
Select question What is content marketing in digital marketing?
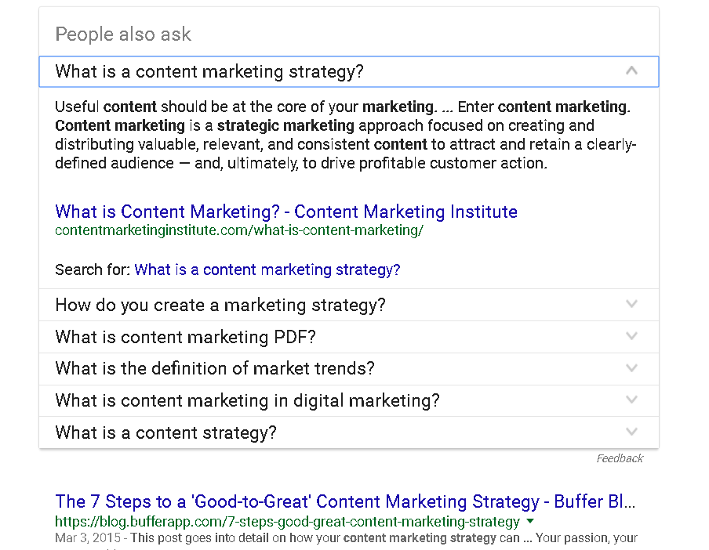[x=247, y=400]
